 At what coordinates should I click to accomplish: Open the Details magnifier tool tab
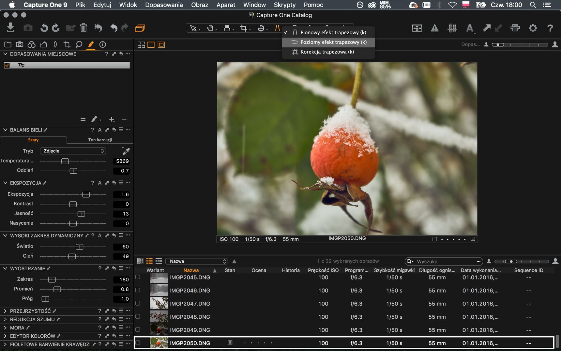click(79, 44)
